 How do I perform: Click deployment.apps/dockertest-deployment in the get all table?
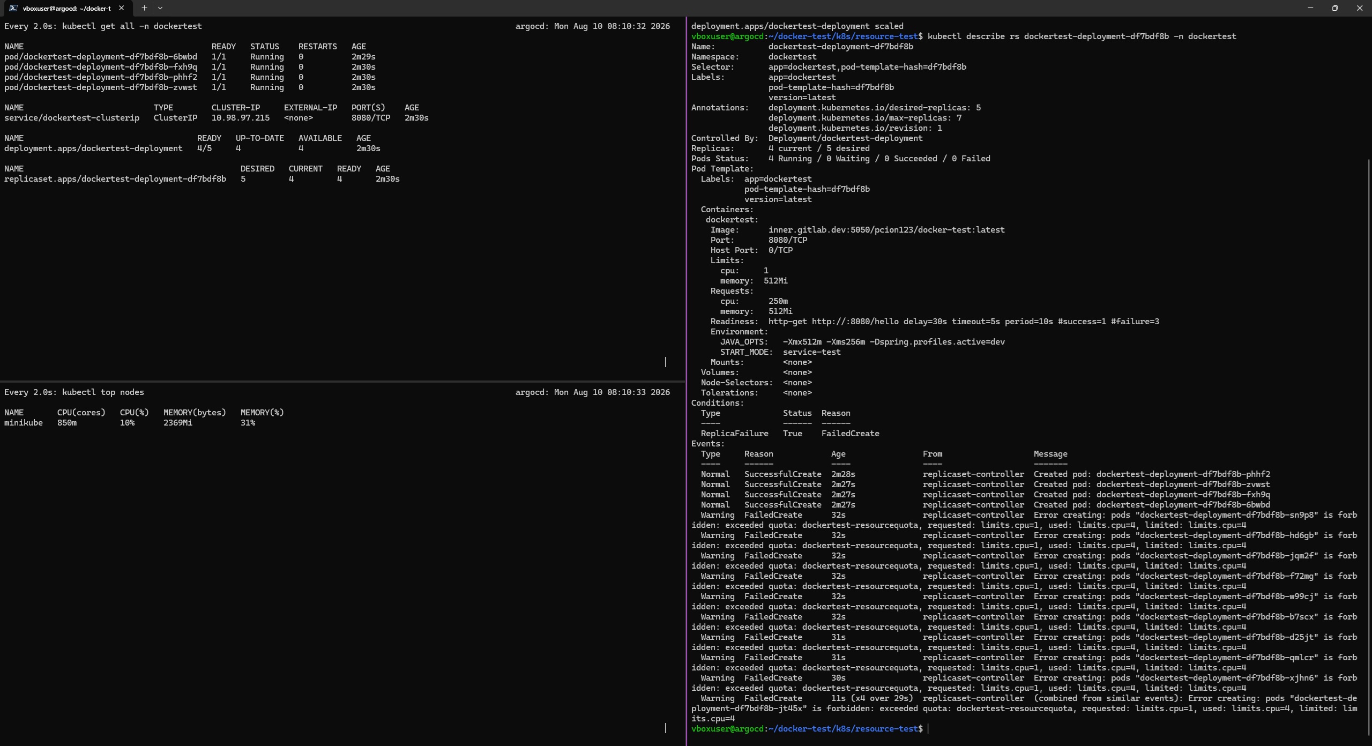tap(93, 148)
